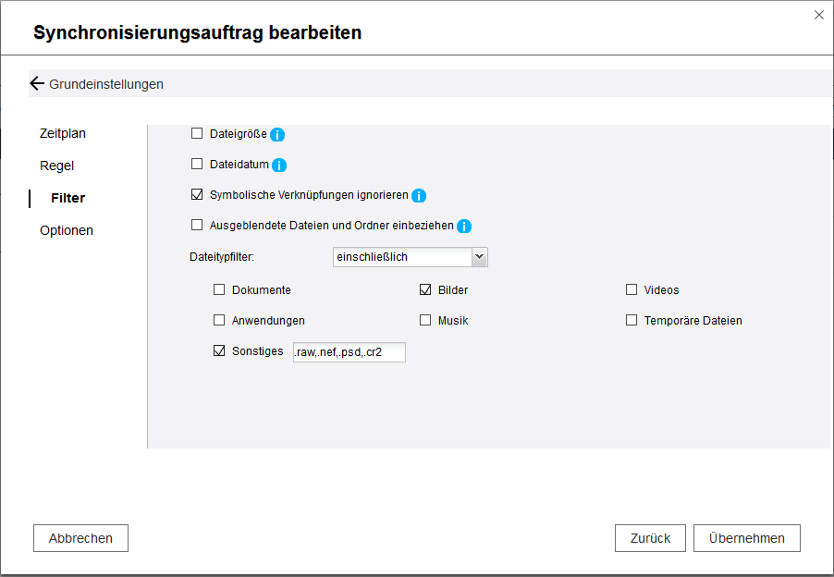Screen dimensions: 834x577
Task: Uncheck Symbolische Verknüpfungen ignorieren
Action: 196,195
